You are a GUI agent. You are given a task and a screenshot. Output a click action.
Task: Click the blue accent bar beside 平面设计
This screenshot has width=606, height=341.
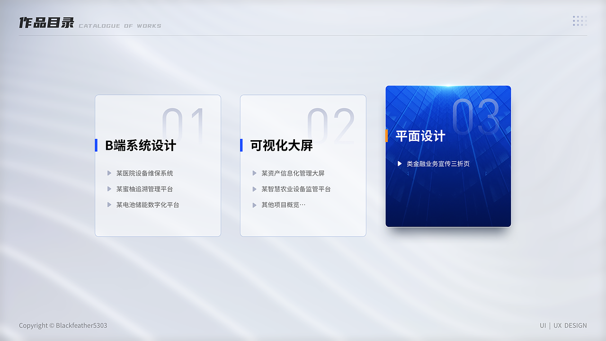[x=387, y=136]
